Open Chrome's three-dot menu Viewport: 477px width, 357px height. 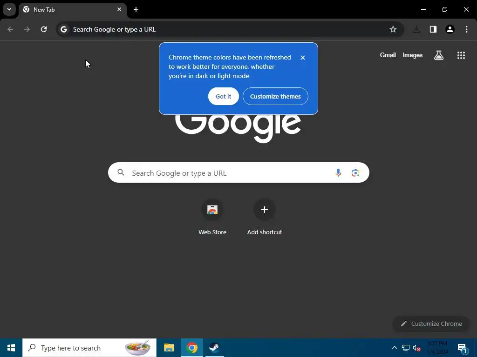click(467, 29)
